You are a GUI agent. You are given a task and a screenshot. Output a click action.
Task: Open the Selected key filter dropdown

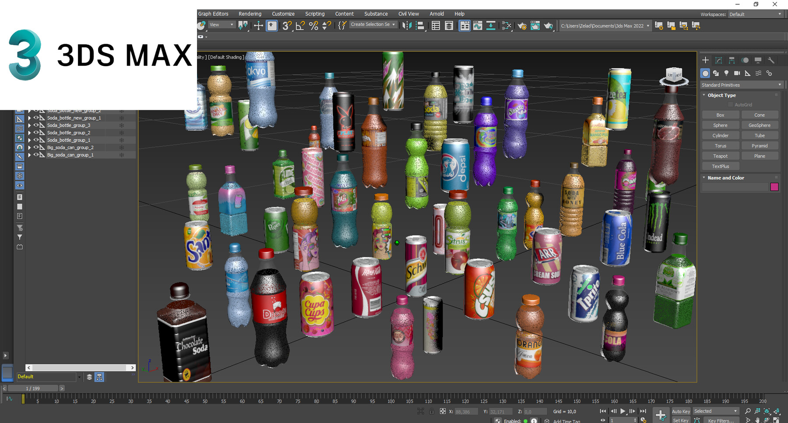pos(716,411)
